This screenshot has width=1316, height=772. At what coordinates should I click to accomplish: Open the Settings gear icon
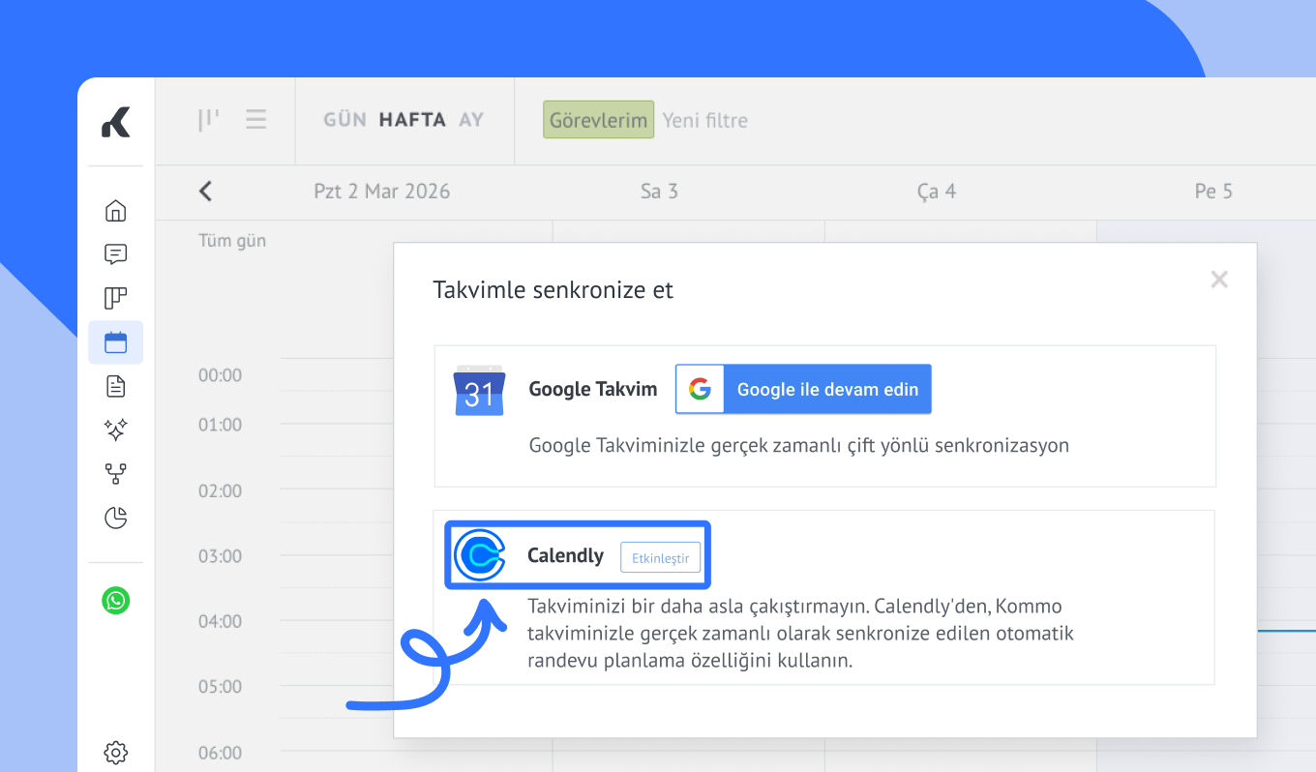[115, 752]
